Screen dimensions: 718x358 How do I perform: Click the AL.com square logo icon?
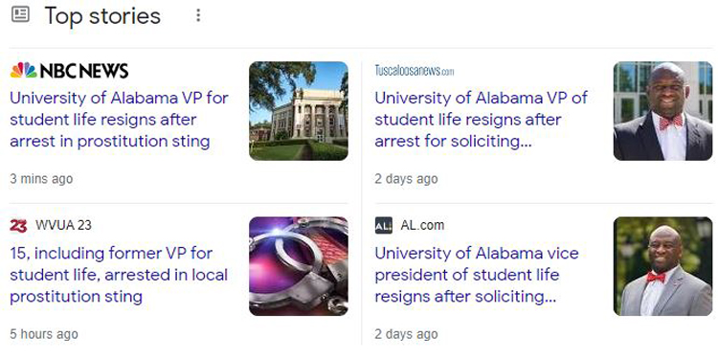pos(384,226)
